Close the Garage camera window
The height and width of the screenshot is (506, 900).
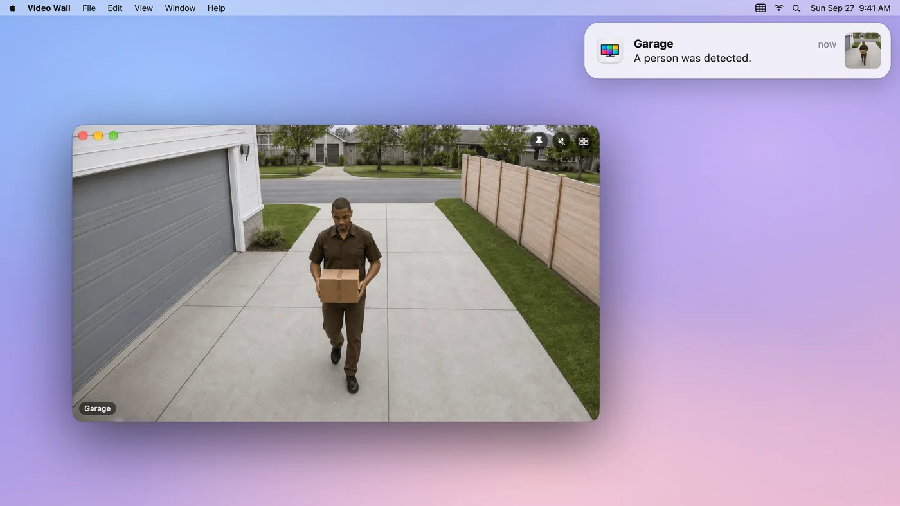[83, 136]
